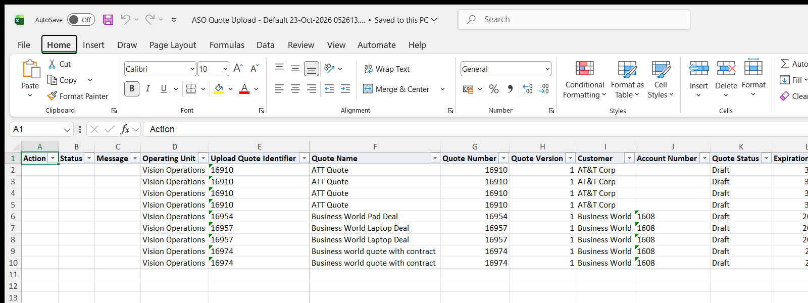Open the Customer column filter dropdown

(629, 159)
